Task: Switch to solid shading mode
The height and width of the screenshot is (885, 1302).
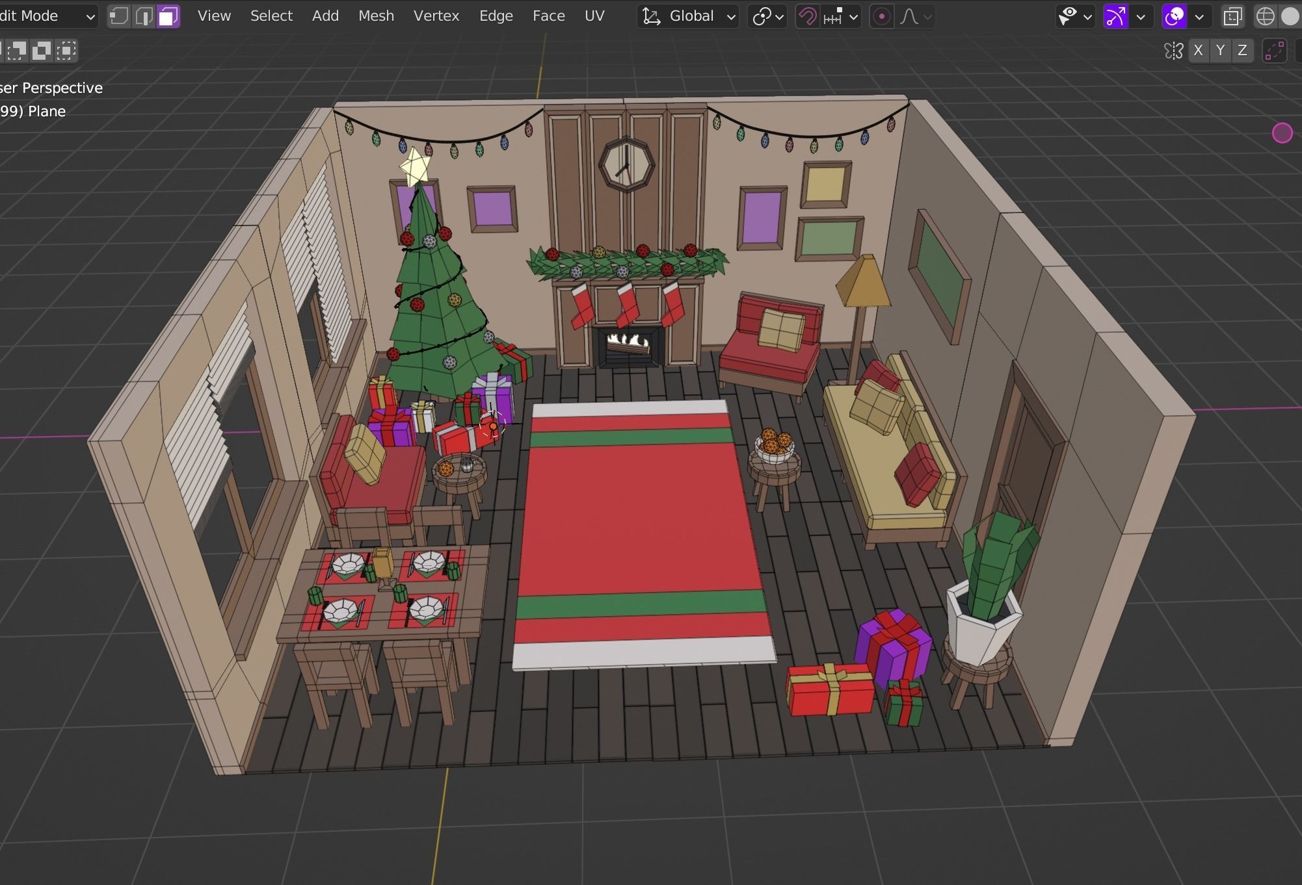Action: pyautogui.click(x=1290, y=16)
